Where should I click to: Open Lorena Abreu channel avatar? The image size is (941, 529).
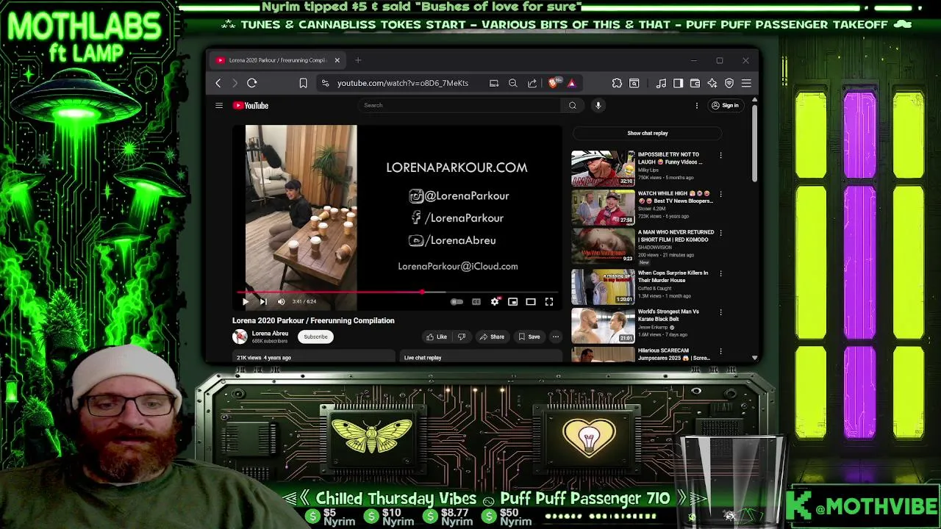(240, 337)
